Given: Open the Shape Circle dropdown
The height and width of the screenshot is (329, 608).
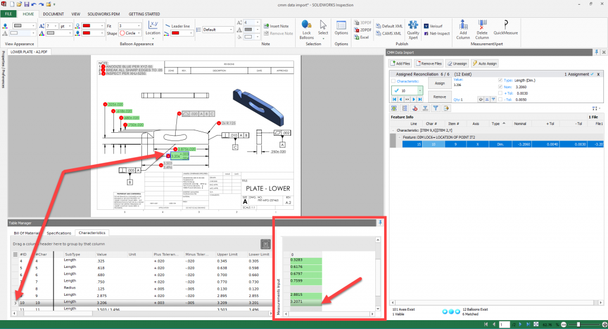Looking at the screenshot, I should [x=138, y=33].
